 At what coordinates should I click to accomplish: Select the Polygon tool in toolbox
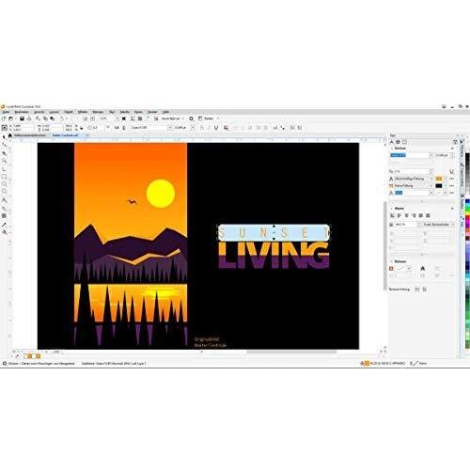pos(4,192)
